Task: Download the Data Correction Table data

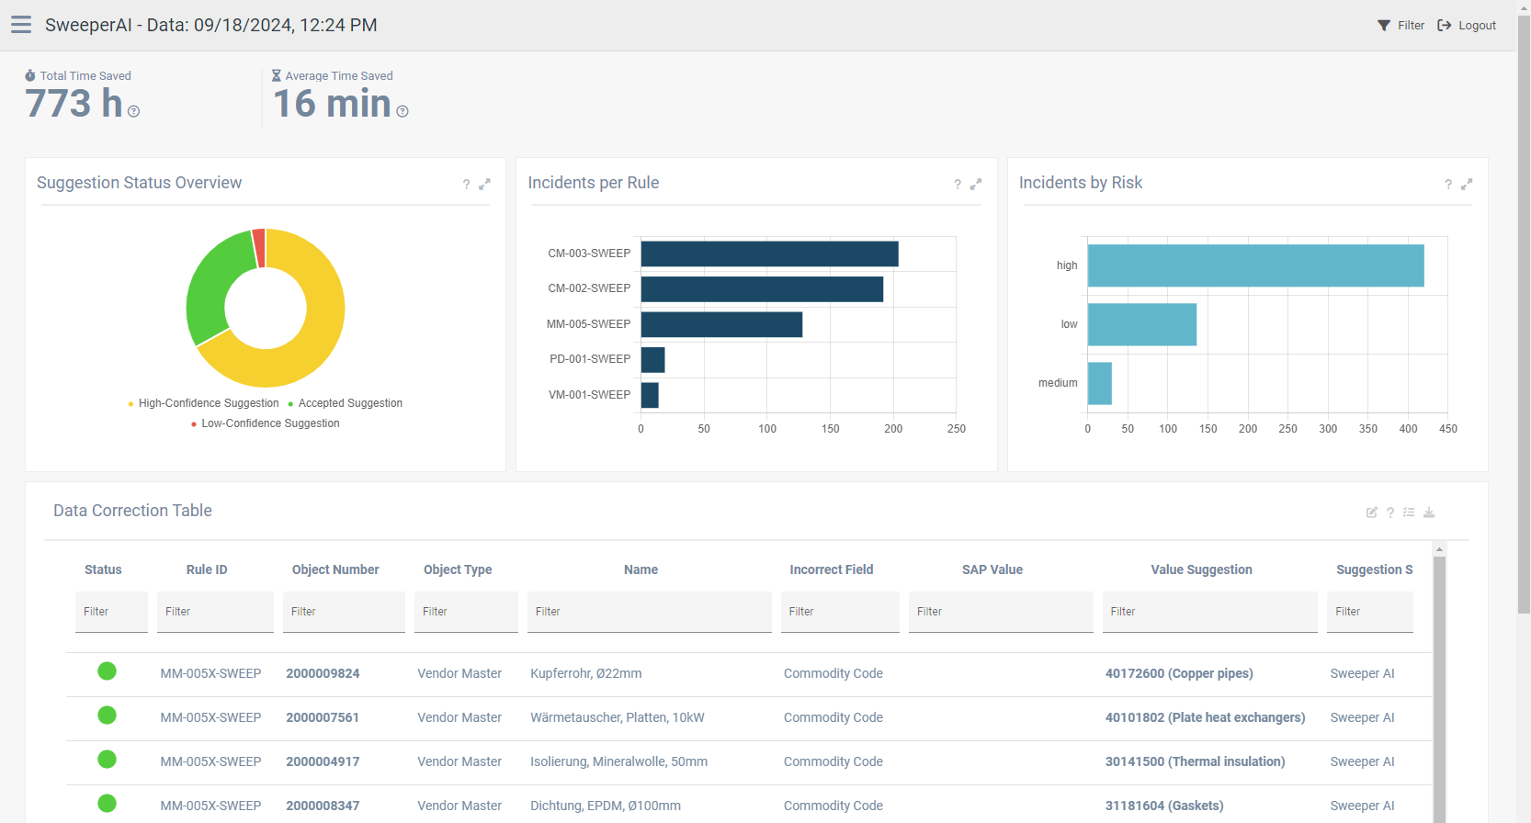Action: [x=1429, y=513]
